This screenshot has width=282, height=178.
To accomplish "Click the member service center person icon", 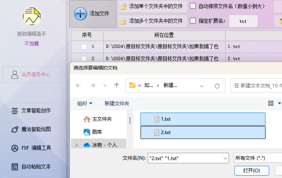I will (x=15, y=75).
